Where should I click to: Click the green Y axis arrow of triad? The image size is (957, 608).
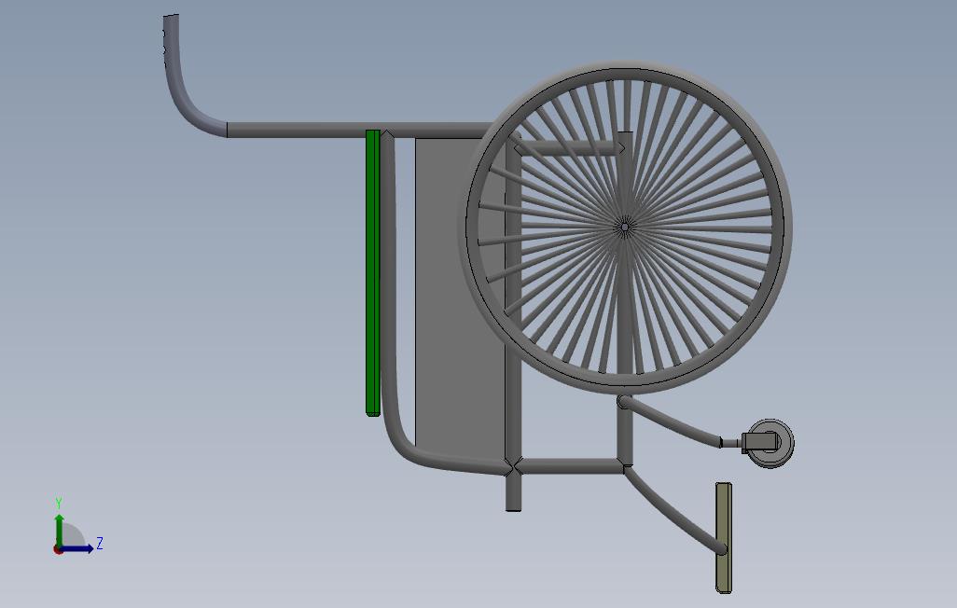click(x=59, y=530)
